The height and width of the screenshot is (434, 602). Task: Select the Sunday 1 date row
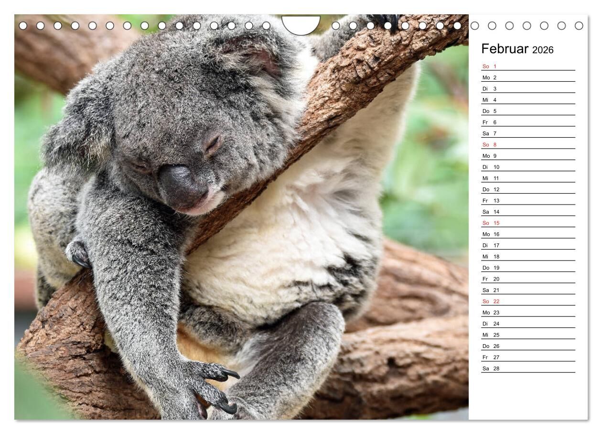coord(527,66)
